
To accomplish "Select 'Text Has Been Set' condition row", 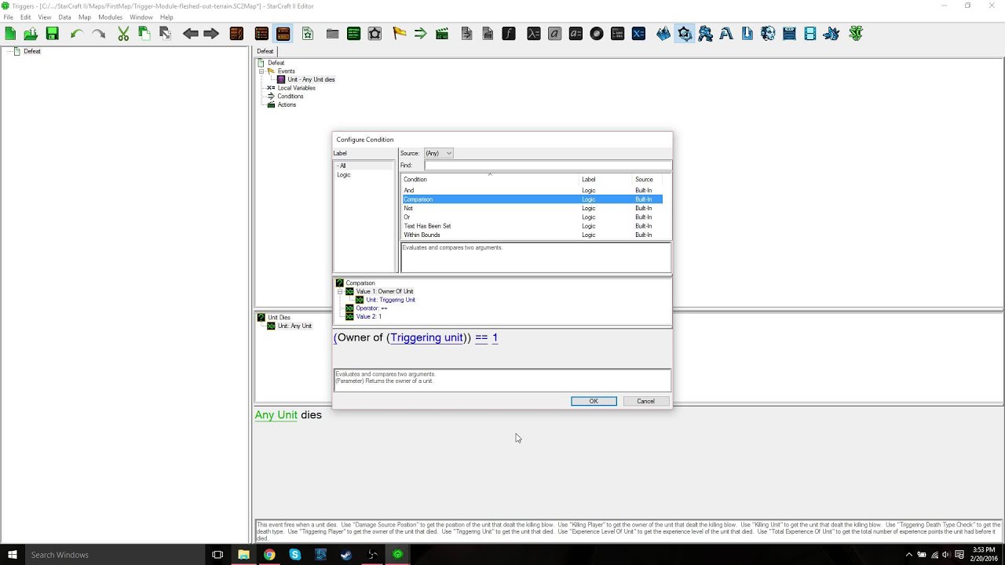I will [532, 226].
